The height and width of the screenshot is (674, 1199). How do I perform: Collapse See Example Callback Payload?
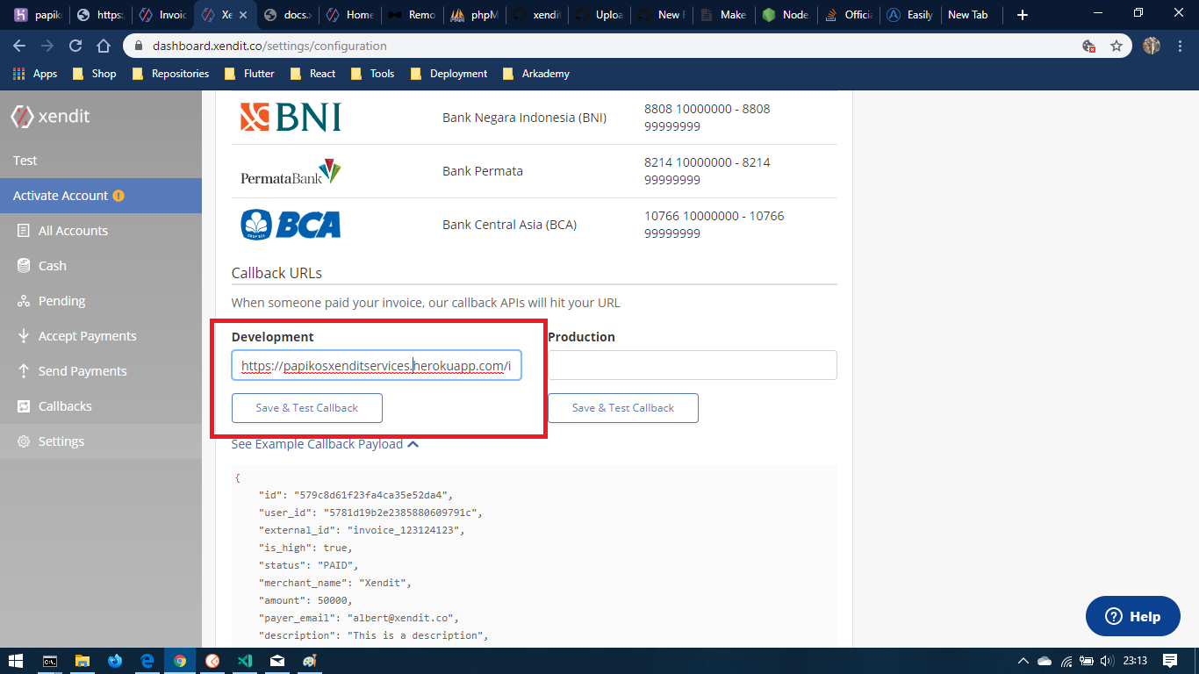pos(325,444)
